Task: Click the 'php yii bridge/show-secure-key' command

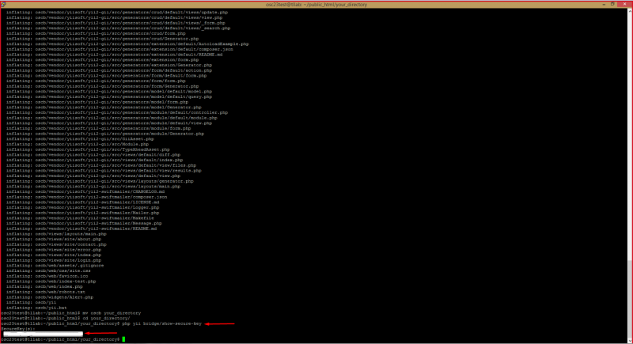Action: click(162, 324)
